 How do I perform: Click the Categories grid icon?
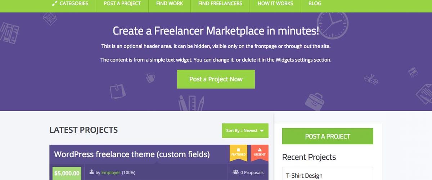(54, 4)
